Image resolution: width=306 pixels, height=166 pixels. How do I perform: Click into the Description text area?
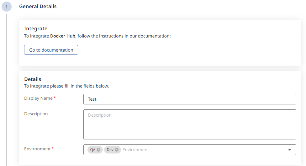tap(190, 124)
